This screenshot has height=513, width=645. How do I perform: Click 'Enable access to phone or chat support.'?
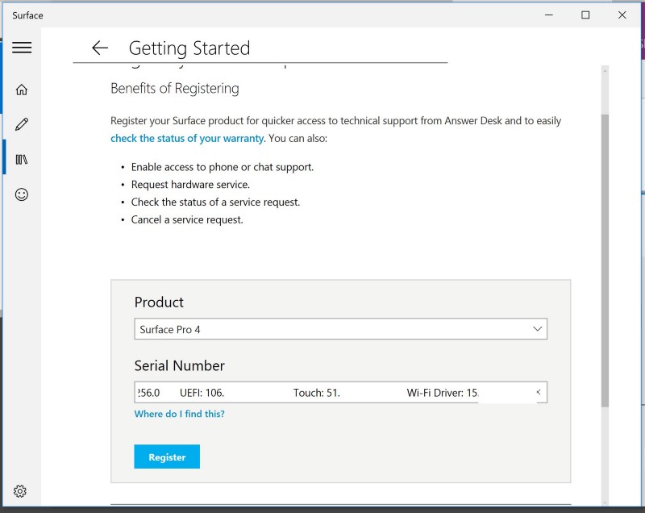tap(223, 167)
